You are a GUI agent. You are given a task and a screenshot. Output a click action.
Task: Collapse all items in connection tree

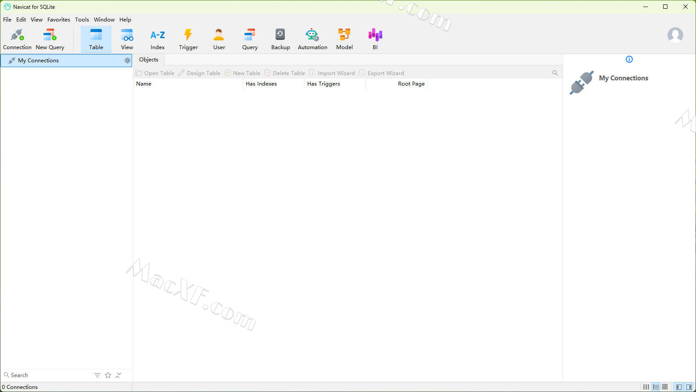[118, 375]
